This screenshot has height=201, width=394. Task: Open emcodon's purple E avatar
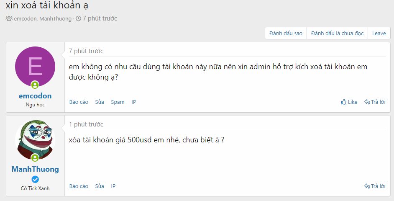pos(35,67)
